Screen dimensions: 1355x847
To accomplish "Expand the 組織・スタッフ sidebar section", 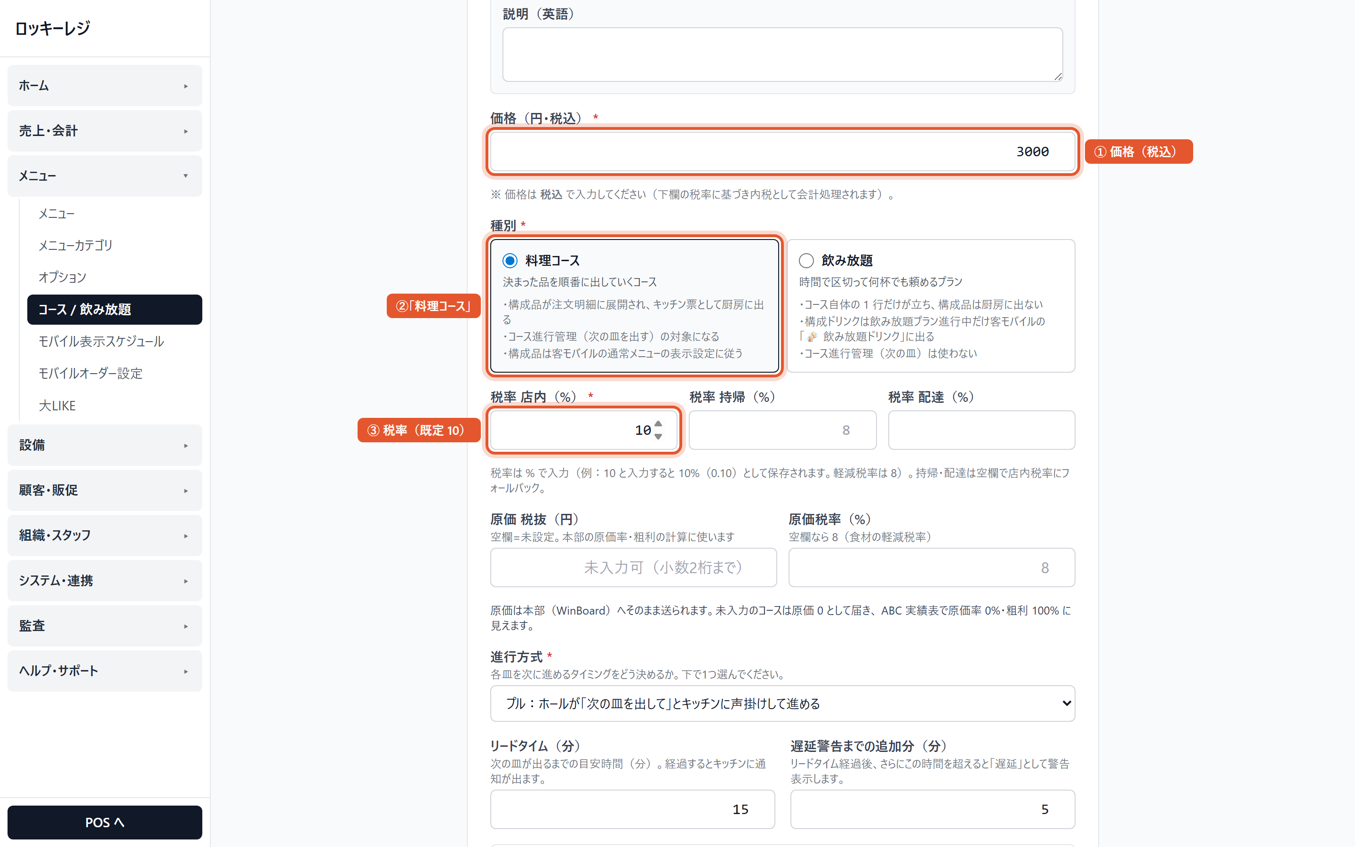I will [105, 535].
